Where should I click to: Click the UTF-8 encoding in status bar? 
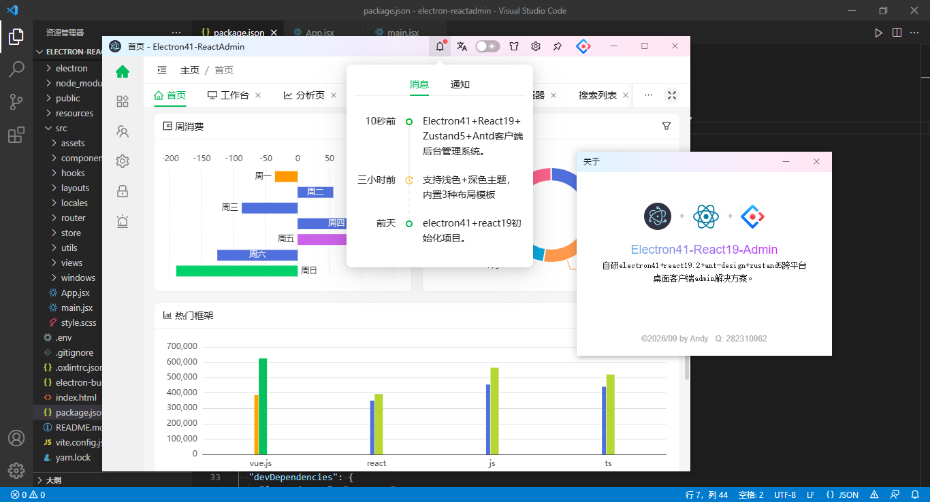[x=784, y=495]
